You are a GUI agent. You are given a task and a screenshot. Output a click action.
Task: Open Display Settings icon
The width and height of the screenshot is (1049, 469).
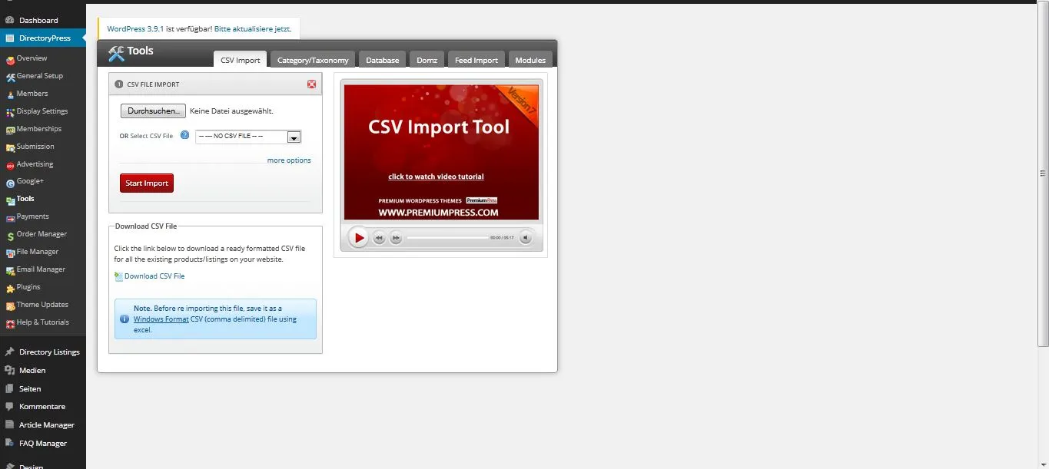tap(10, 112)
